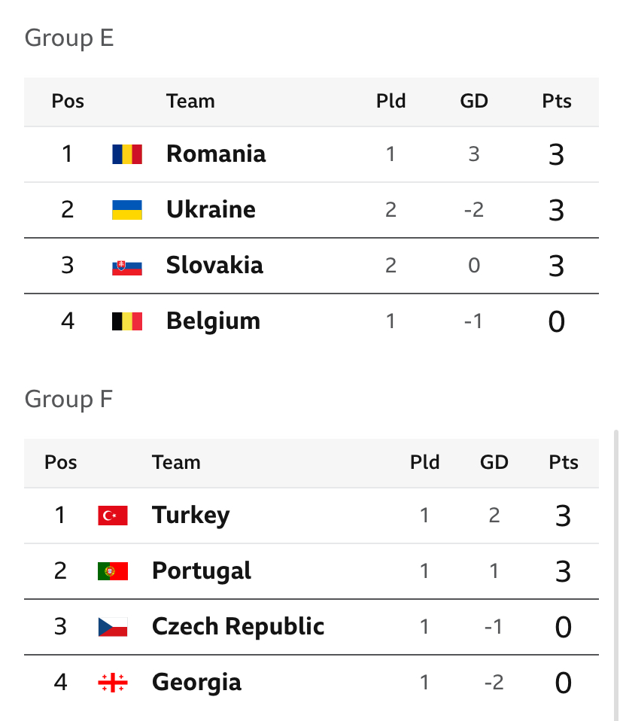Viewport: 623px width, 721px height.
Task: Click the Group E heading
Action: pos(69,38)
